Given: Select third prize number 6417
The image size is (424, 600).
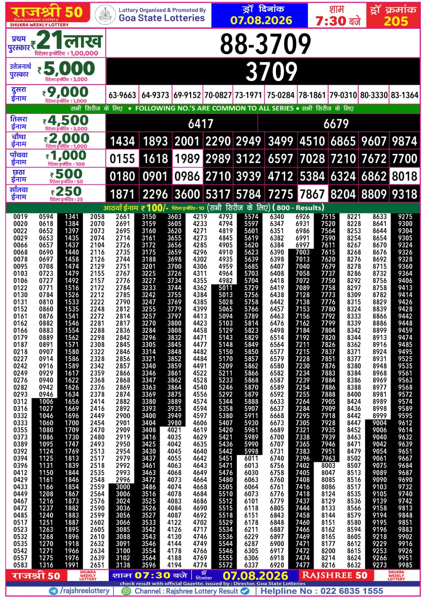Looking at the screenshot, I should coord(201,123).
